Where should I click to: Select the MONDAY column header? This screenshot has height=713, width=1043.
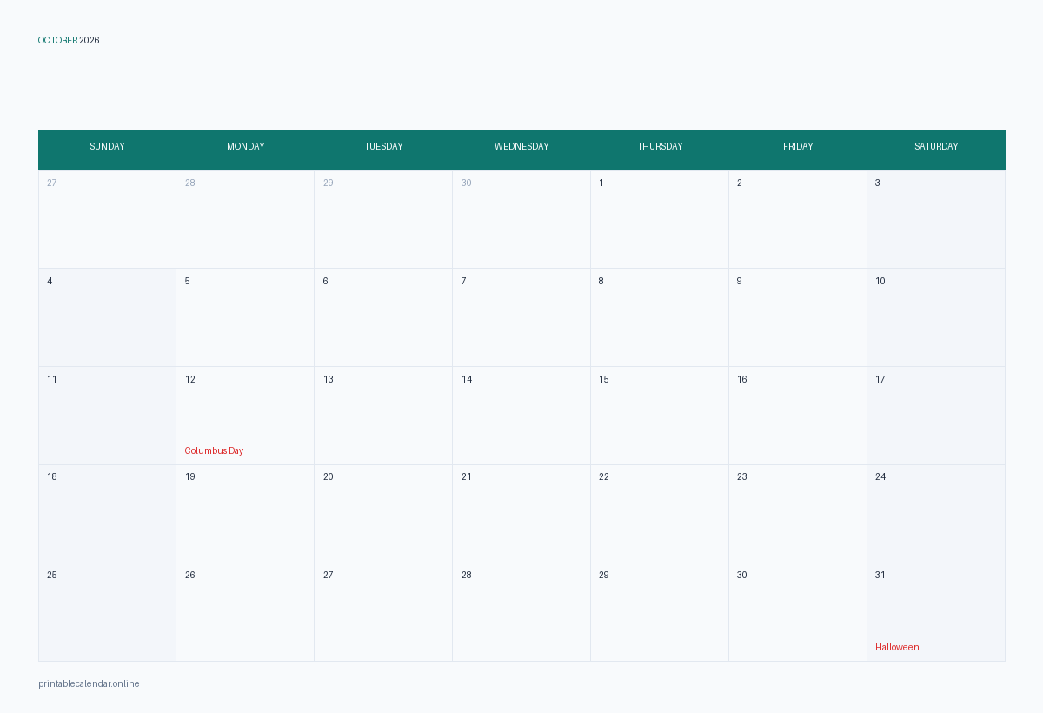(x=246, y=146)
